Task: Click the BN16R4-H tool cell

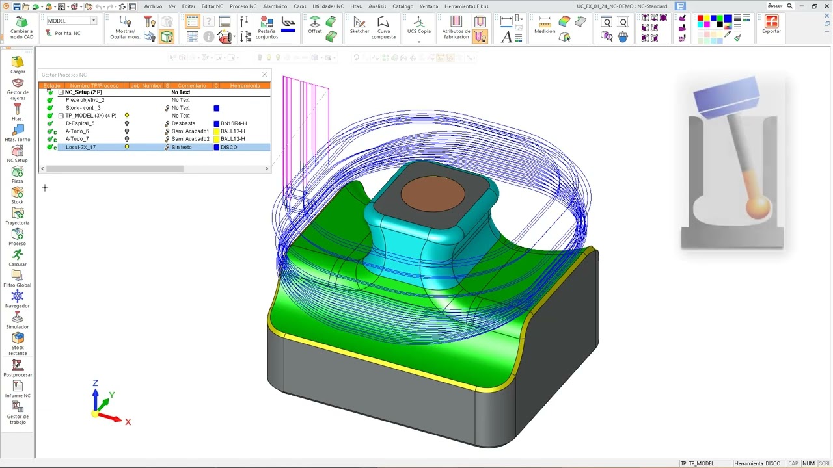Action: pyautogui.click(x=234, y=123)
